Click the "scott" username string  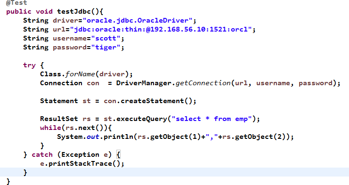106,39
